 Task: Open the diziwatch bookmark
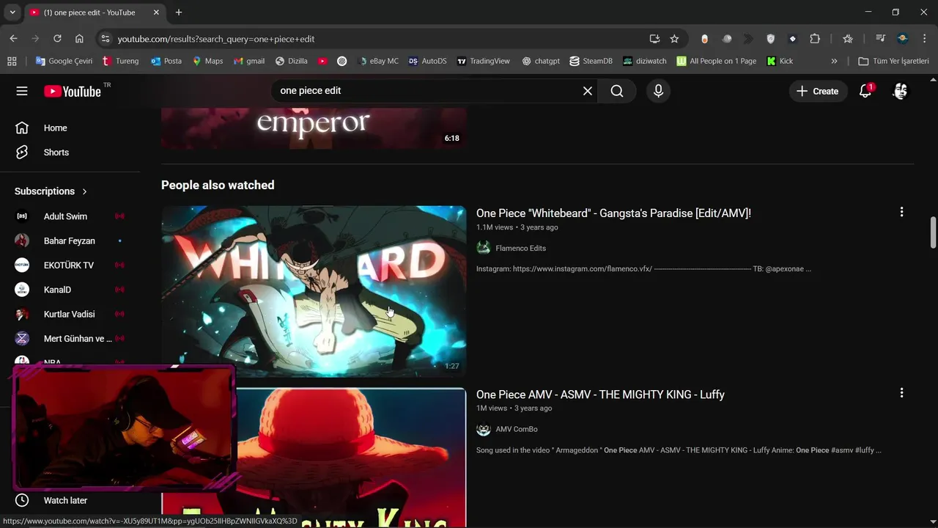click(x=645, y=61)
